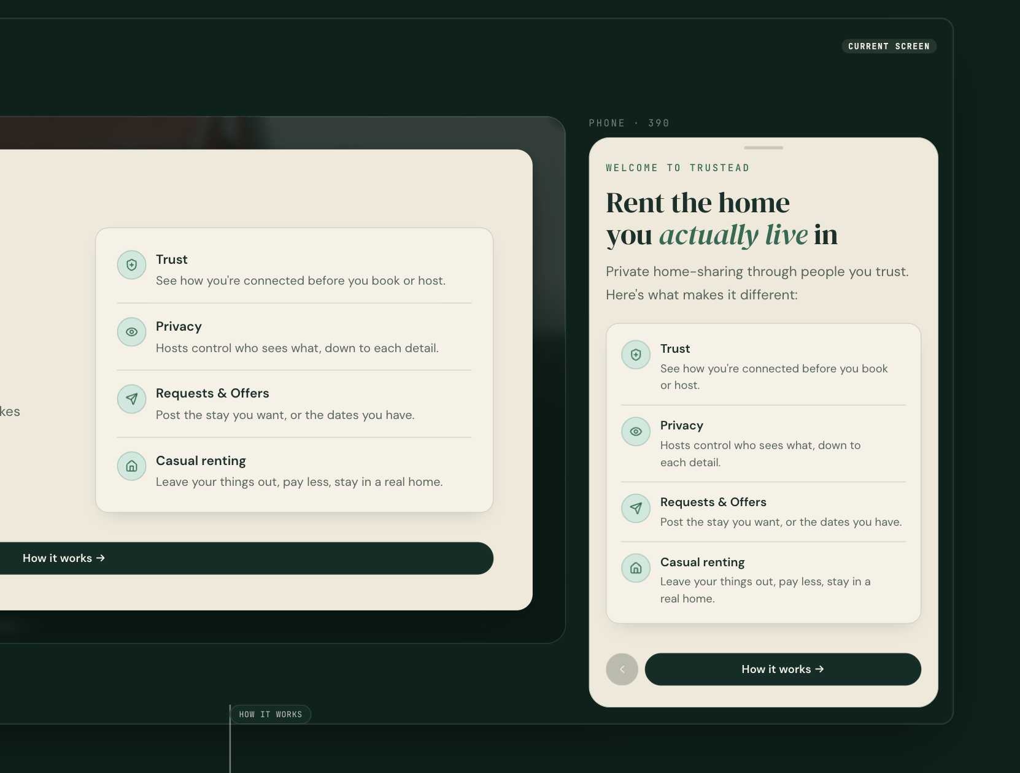Click Requests & Offers title in phone preview

coord(713,502)
